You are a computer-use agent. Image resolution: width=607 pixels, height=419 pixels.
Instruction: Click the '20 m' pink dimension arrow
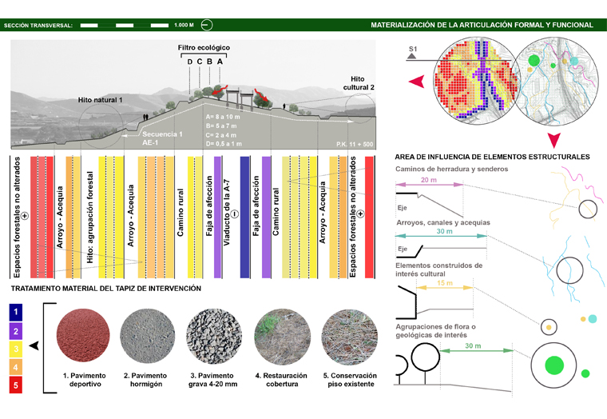click(x=430, y=185)
